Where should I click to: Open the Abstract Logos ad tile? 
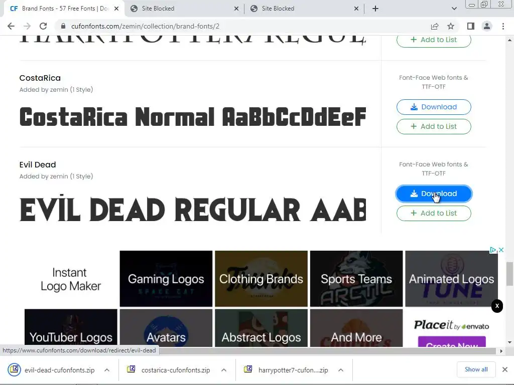(261, 328)
